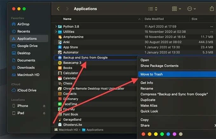Select the Find My row
This screenshot has height=139, width=216.
pyautogui.click(x=95, y=109)
